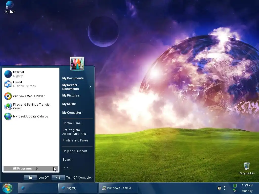Click the Outlook Express envelope icon
This screenshot has height=194, width=259.
[8, 84]
